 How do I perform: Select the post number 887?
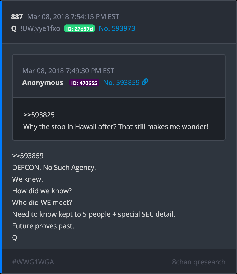17,17
